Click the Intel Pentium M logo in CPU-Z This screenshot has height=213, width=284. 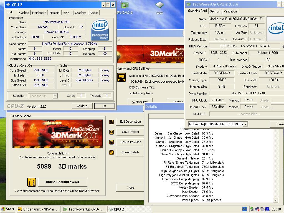[100, 30]
